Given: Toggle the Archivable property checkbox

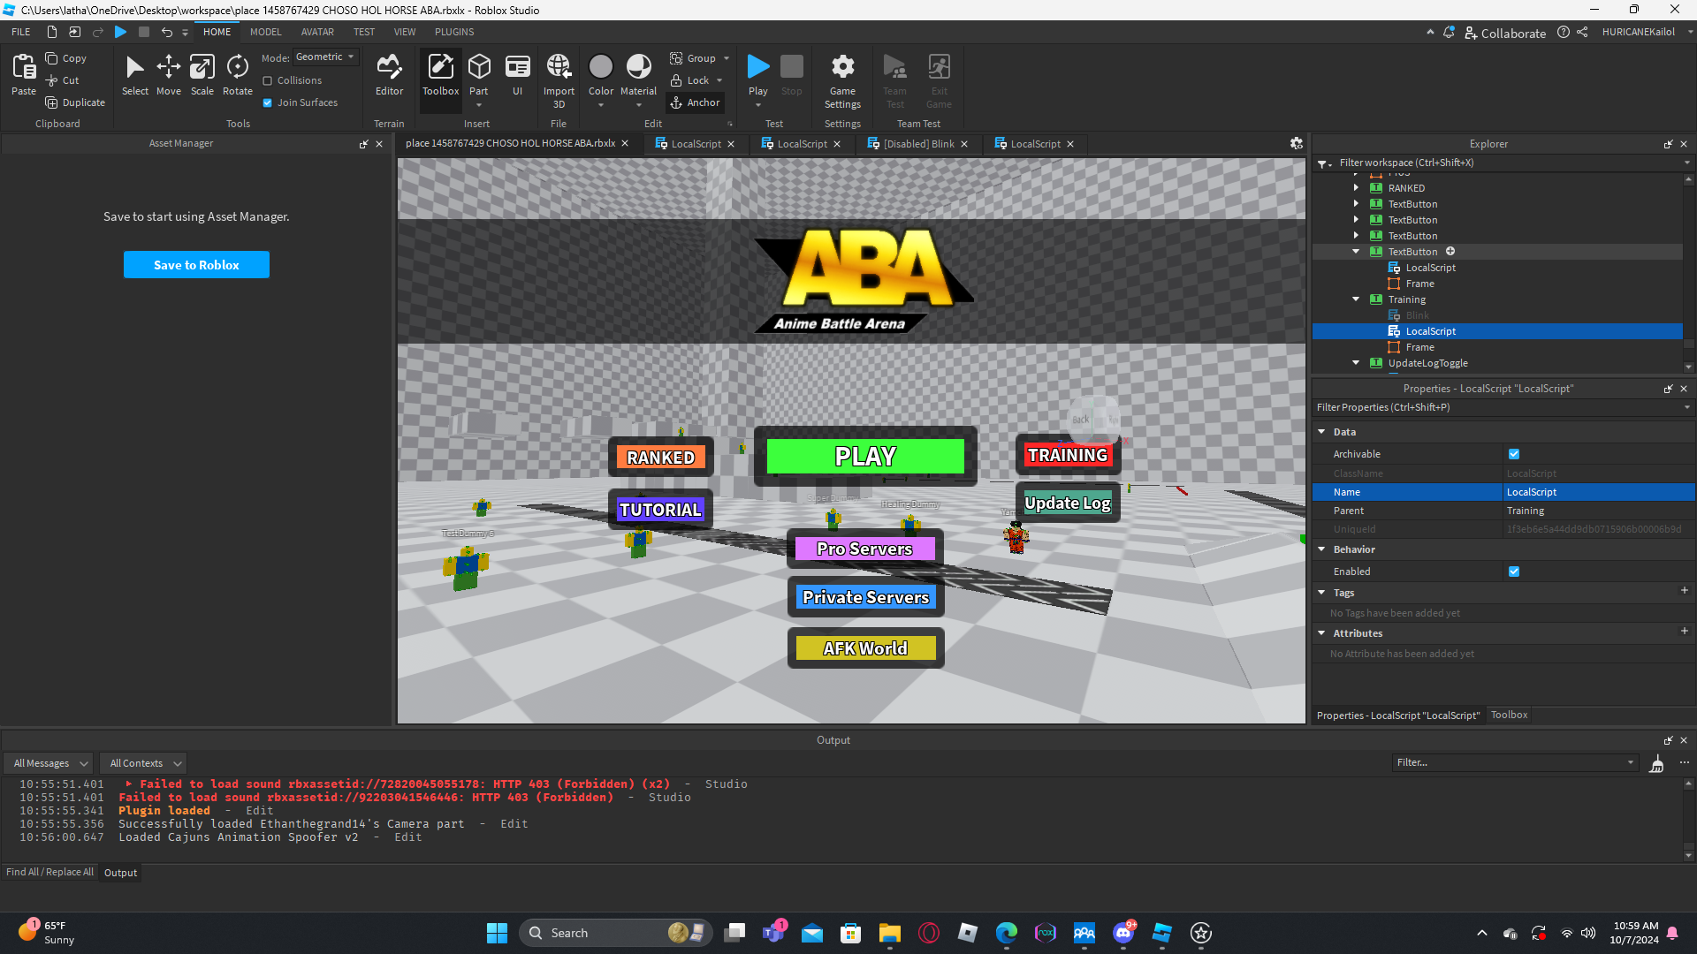Looking at the screenshot, I should click(1514, 454).
